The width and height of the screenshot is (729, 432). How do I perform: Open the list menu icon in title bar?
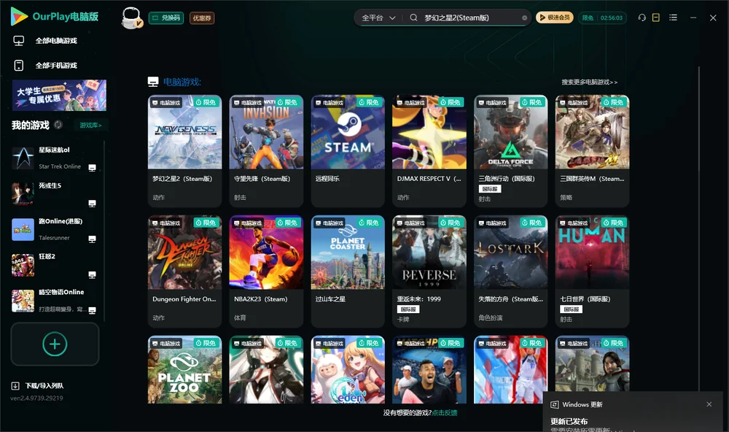point(673,18)
